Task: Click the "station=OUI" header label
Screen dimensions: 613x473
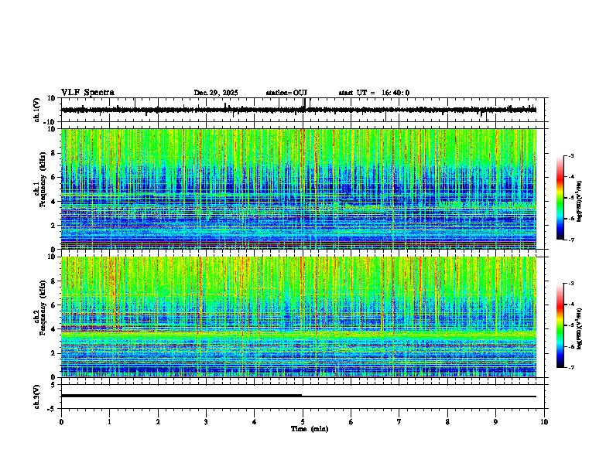Action: (286, 93)
